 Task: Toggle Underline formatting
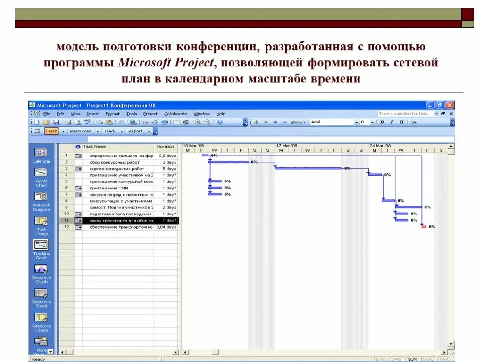point(401,122)
